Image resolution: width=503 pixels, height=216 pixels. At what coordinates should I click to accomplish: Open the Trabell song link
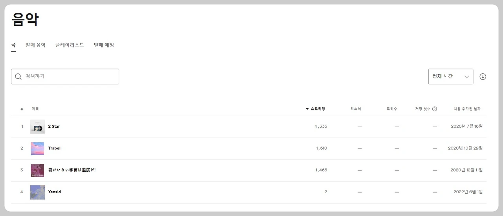(55, 149)
